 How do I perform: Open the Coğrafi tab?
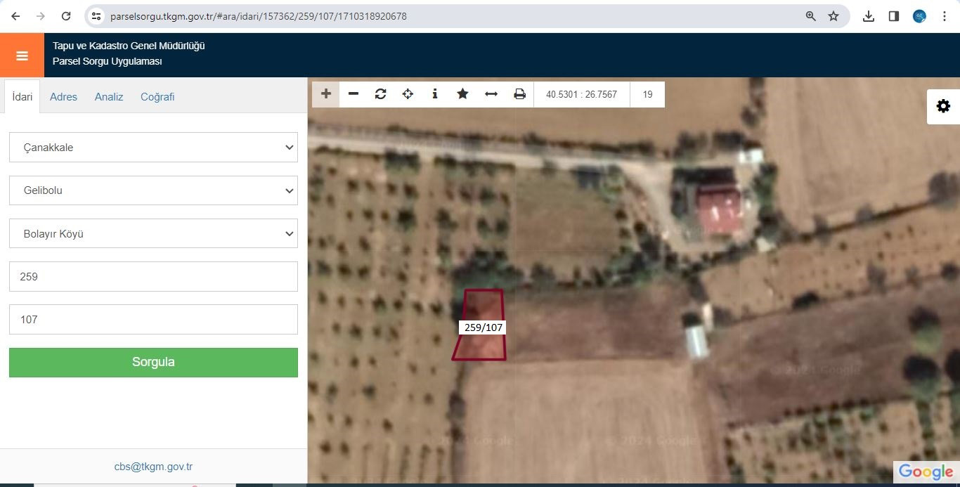tap(157, 97)
